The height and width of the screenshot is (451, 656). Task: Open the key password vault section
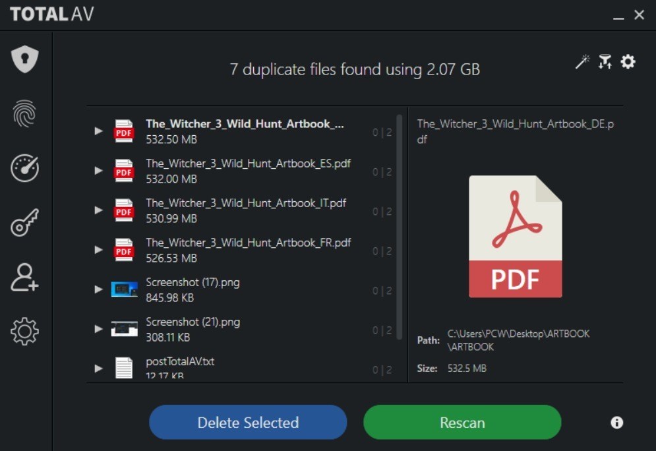[x=24, y=223]
